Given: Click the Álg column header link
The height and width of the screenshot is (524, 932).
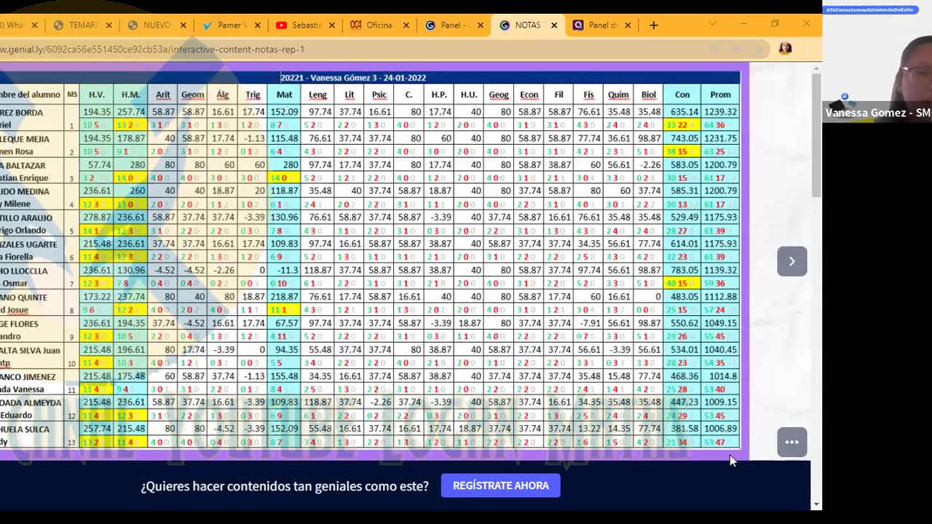Looking at the screenshot, I should (x=222, y=95).
